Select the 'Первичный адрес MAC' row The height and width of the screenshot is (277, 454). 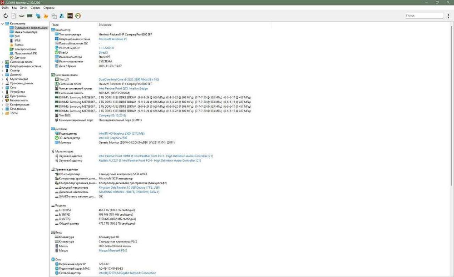pos(89,269)
